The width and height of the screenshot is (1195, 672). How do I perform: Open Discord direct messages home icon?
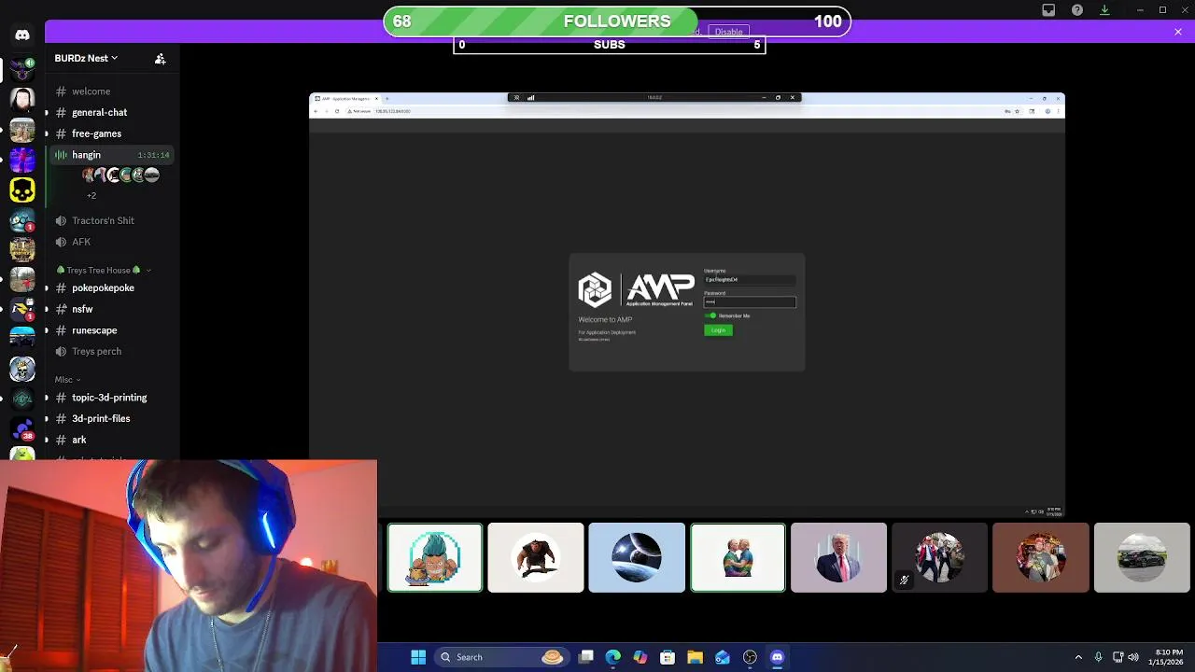pos(22,35)
